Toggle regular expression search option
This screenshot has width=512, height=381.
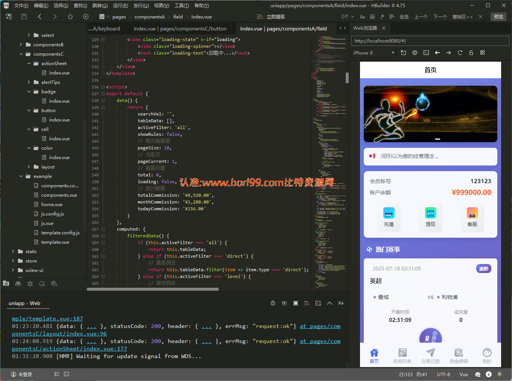(382, 17)
